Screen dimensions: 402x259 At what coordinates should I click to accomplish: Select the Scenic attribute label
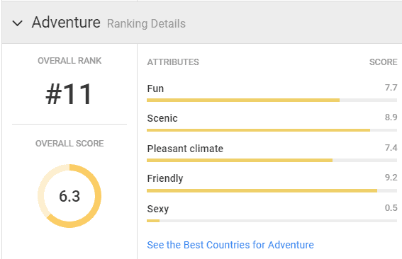162,118
